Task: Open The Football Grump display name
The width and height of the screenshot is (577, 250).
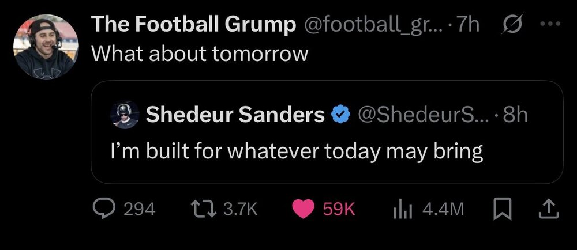Action: [x=194, y=25]
